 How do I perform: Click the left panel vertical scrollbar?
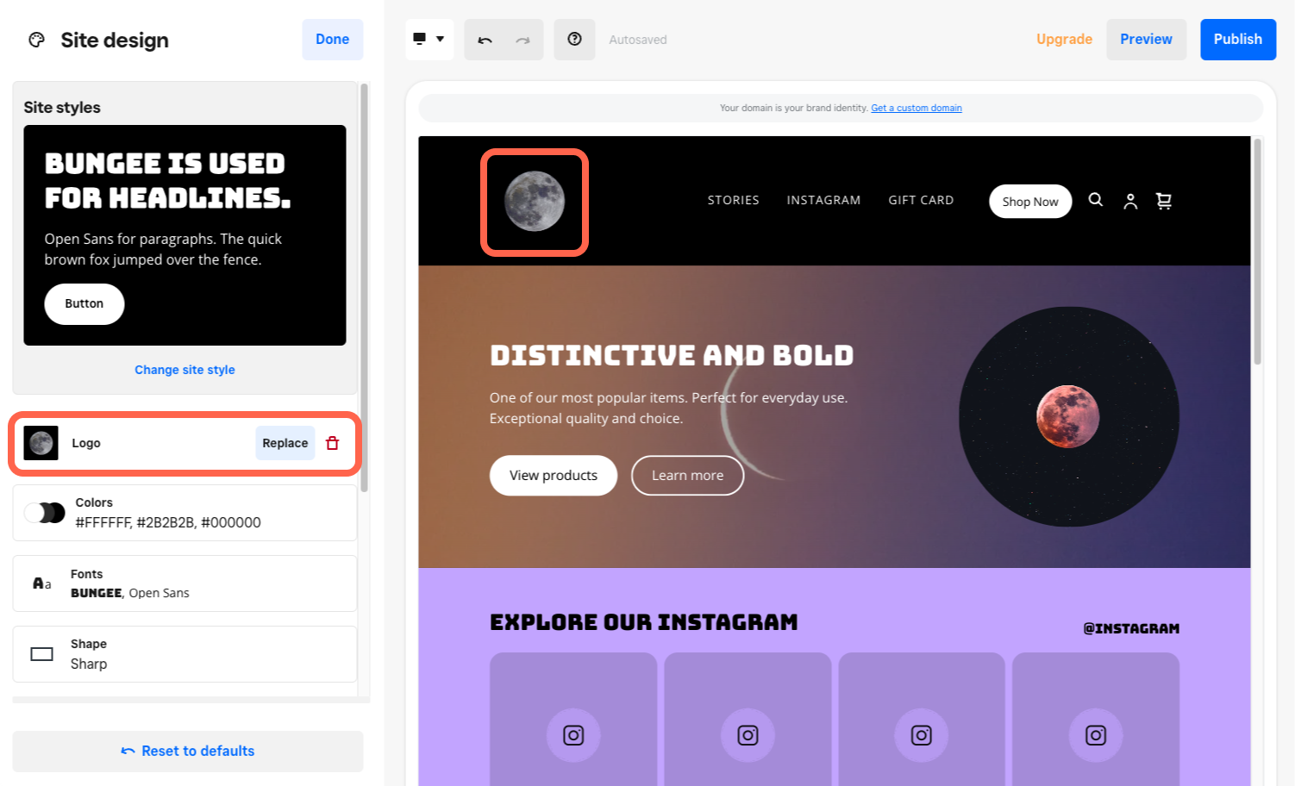pyautogui.click(x=364, y=288)
